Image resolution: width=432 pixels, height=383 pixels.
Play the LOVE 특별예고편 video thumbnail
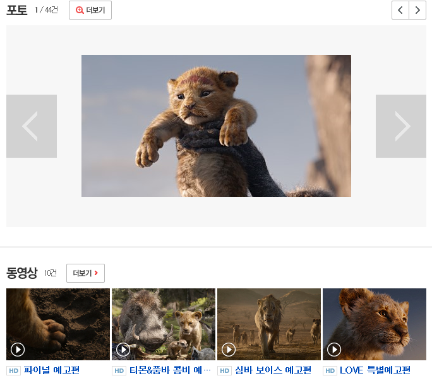tap(375, 324)
